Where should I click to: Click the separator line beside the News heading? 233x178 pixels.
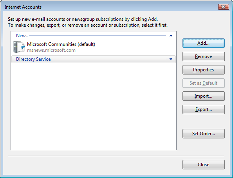point(98,36)
